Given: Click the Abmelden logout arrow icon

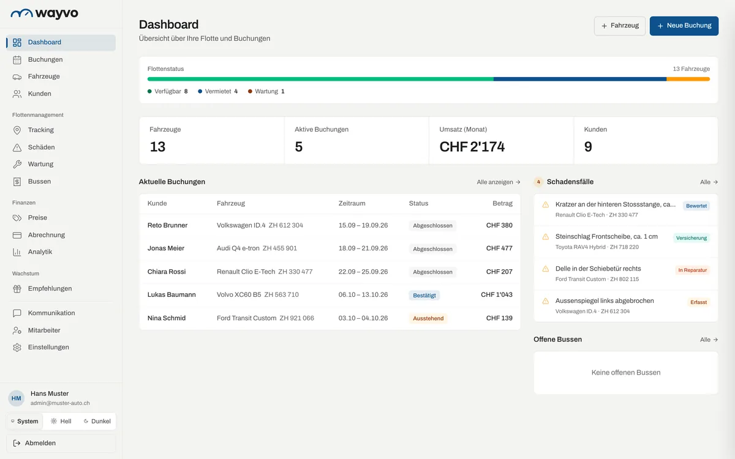Looking at the screenshot, I should tap(17, 443).
